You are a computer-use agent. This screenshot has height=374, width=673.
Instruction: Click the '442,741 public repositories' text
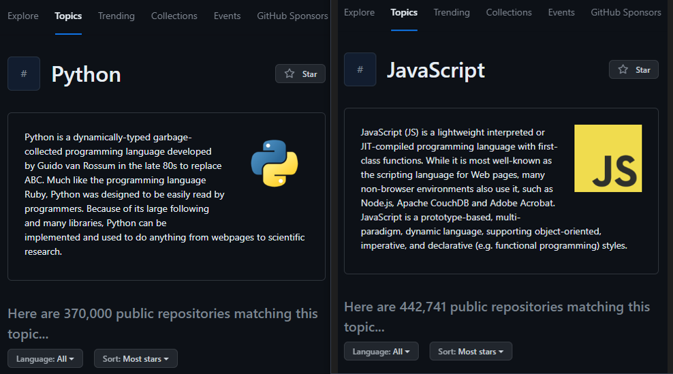tap(481, 307)
